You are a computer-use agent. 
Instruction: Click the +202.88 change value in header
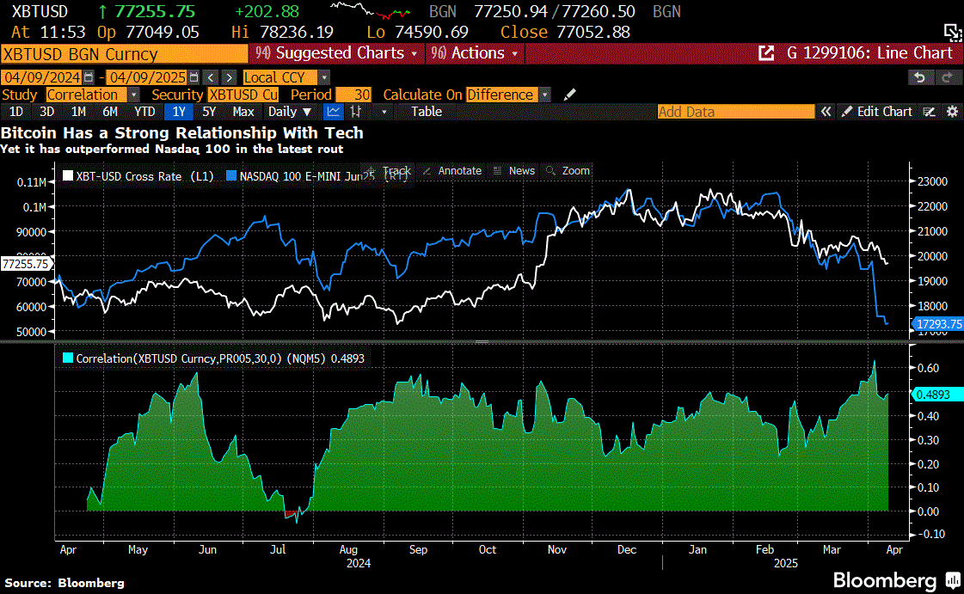click(267, 12)
